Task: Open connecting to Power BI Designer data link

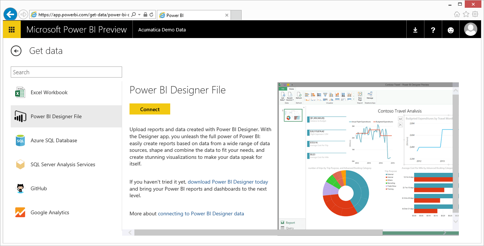Action: [201, 213]
